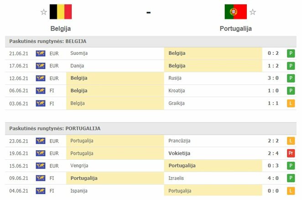
Task: Click the green P badge for Portugalija–Izraelis
Action: pyautogui.click(x=291, y=178)
